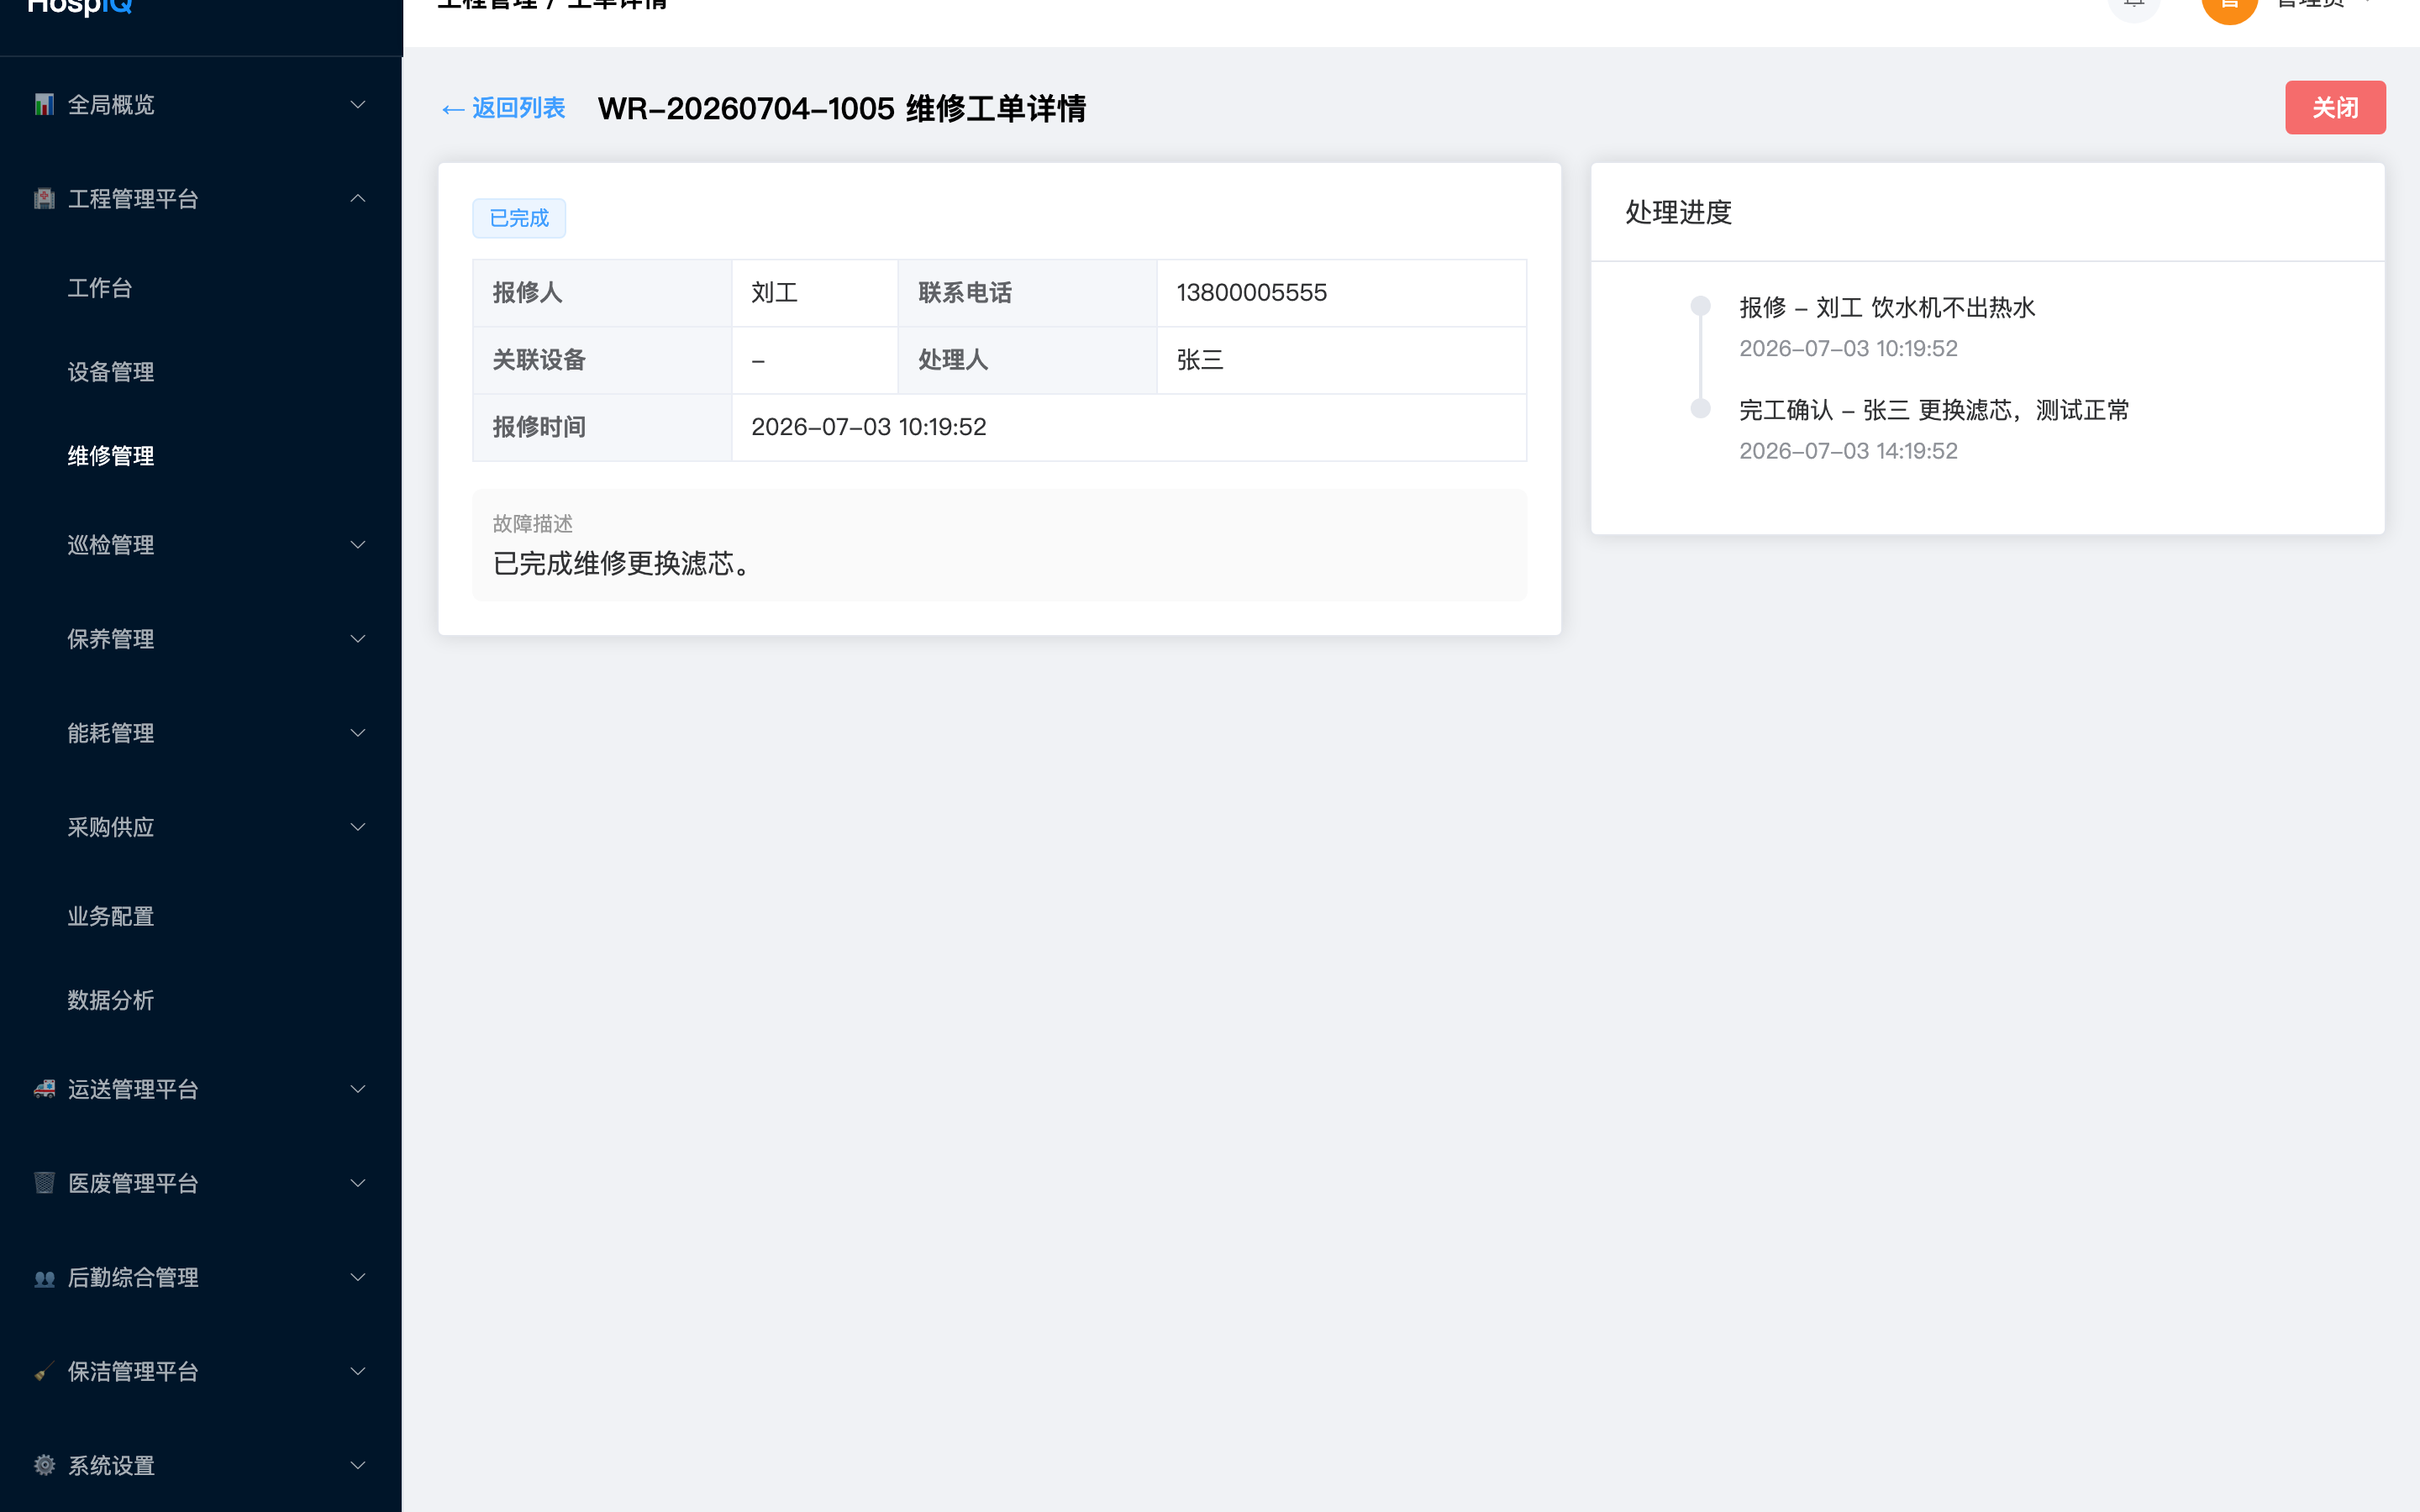The image size is (2420, 1512).
Task: Click the 关联设备 label cell
Action: click(602, 360)
